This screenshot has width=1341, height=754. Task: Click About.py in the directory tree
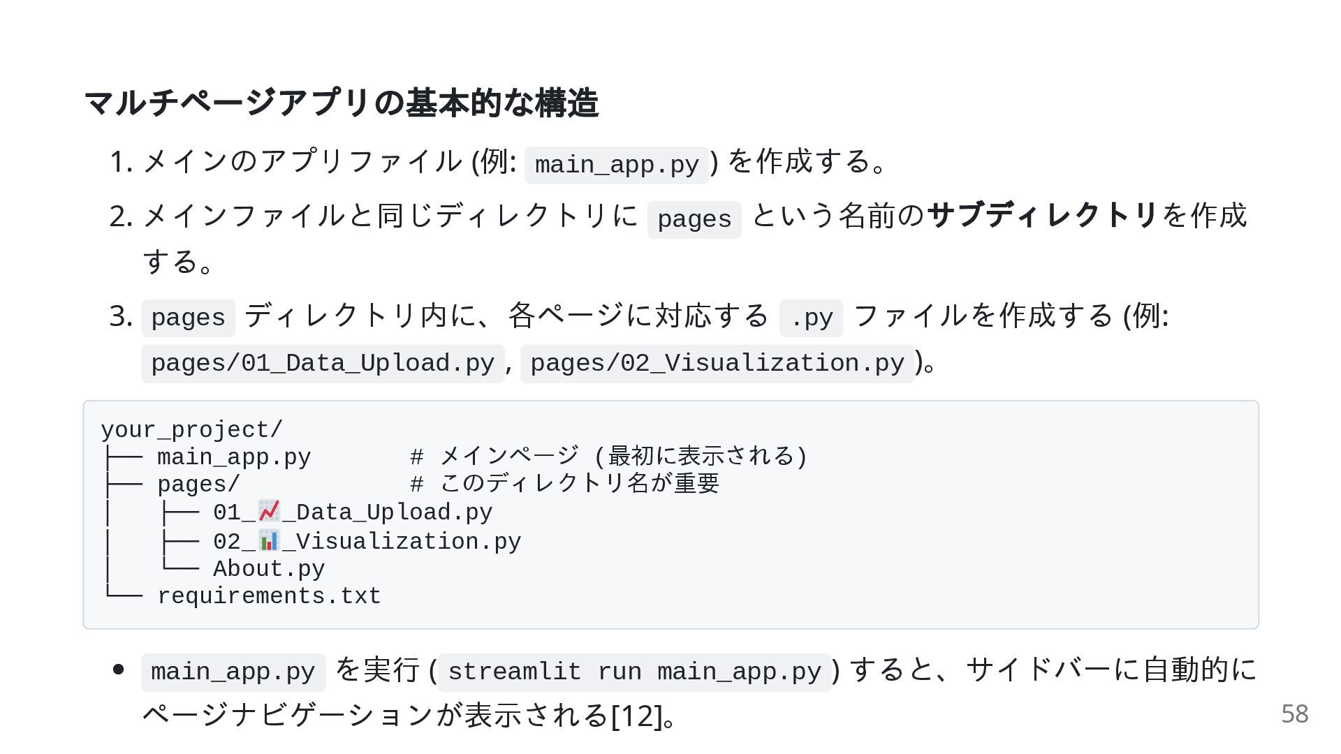[x=269, y=569]
